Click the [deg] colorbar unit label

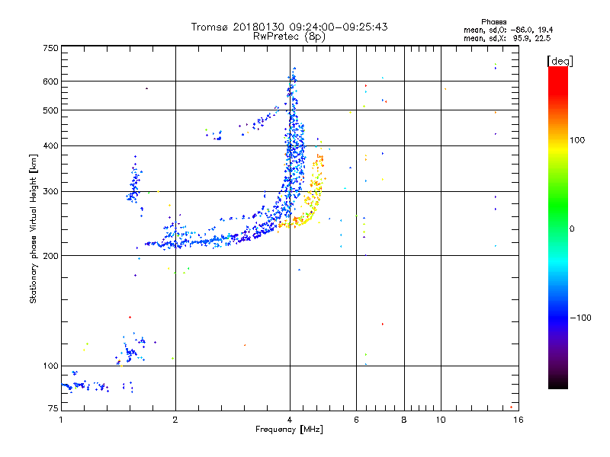tap(560, 61)
